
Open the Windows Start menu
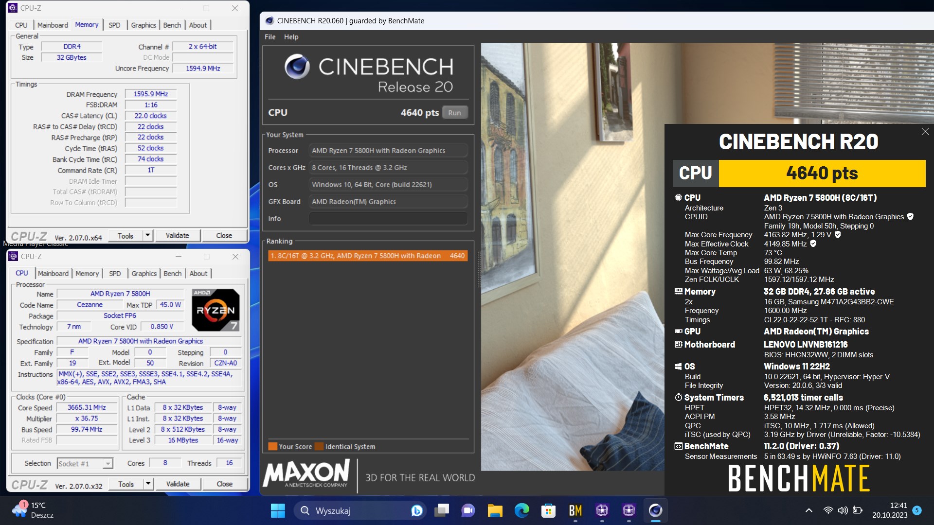click(278, 510)
